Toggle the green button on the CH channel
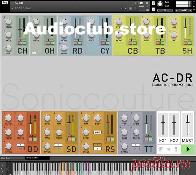The image size is (196, 175). pos(24,43)
